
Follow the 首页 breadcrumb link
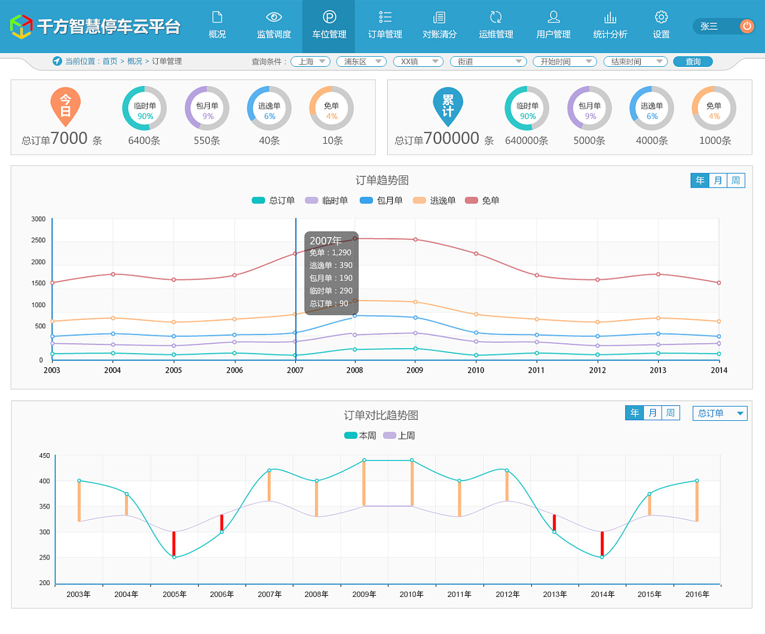tap(110, 61)
